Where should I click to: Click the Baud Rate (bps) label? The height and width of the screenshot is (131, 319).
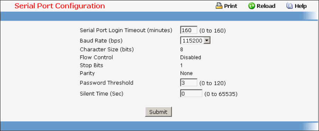pyautogui.click(x=101, y=41)
